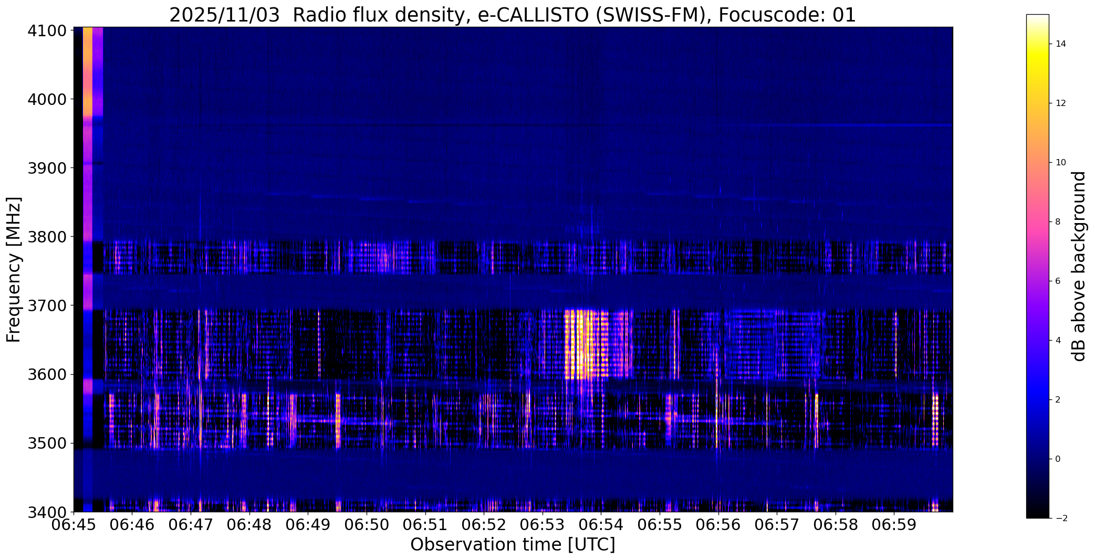This screenshot has height=560, width=1095.
Task: Click the 3500 frequency tick label
Action: pos(47,443)
